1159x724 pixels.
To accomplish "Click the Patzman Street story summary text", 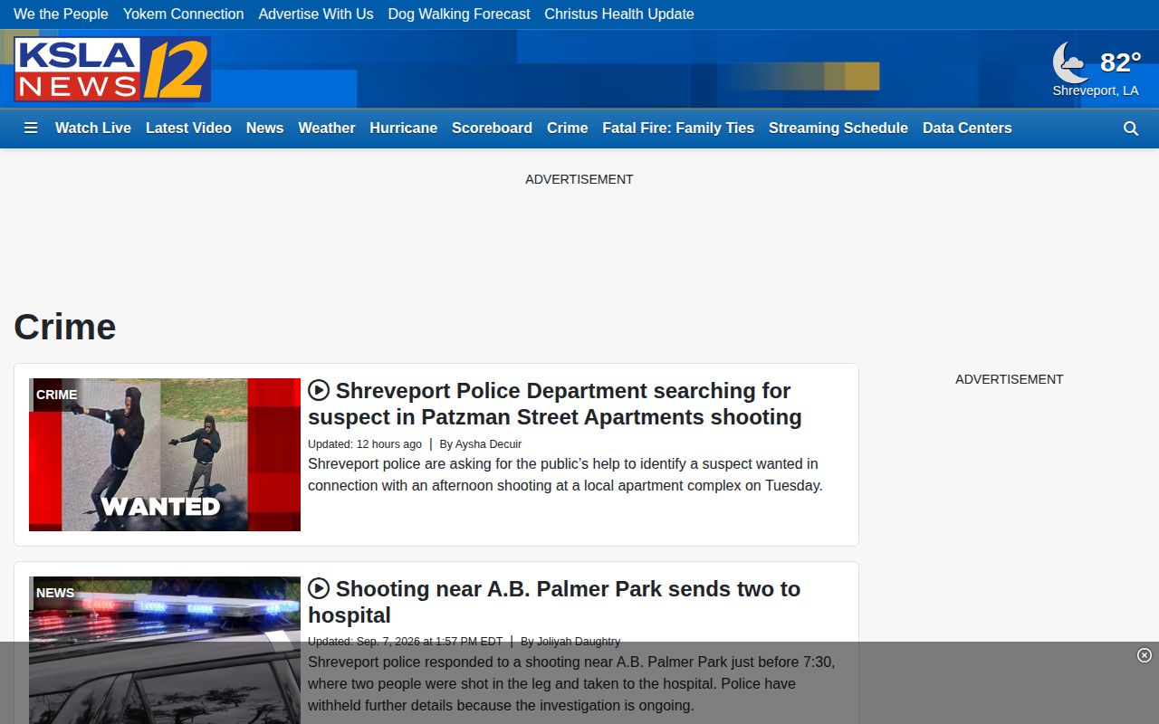I will [x=565, y=475].
